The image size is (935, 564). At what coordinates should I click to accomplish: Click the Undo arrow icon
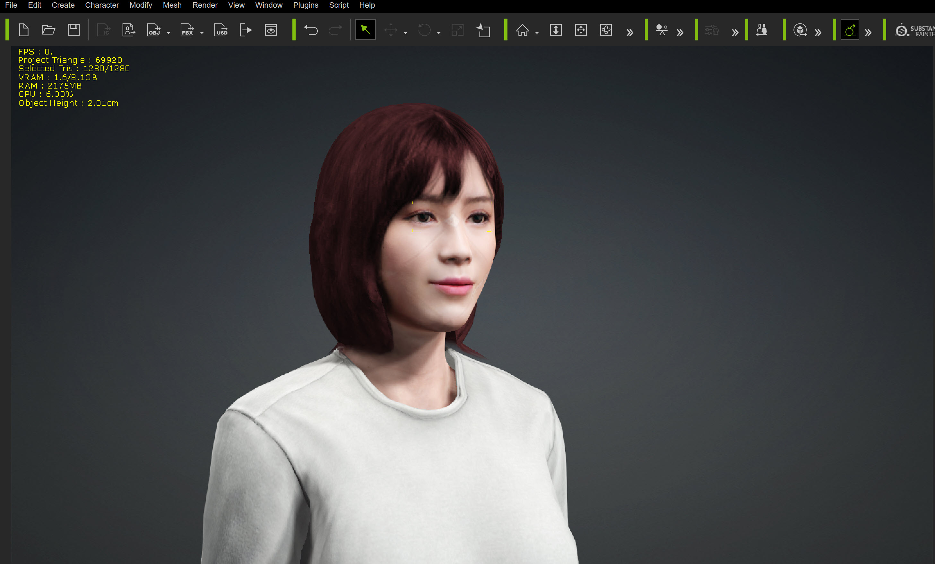pyautogui.click(x=311, y=30)
